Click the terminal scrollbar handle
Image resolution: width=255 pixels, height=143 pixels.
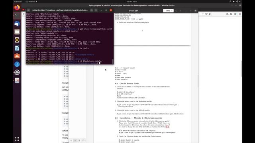click(113, 62)
